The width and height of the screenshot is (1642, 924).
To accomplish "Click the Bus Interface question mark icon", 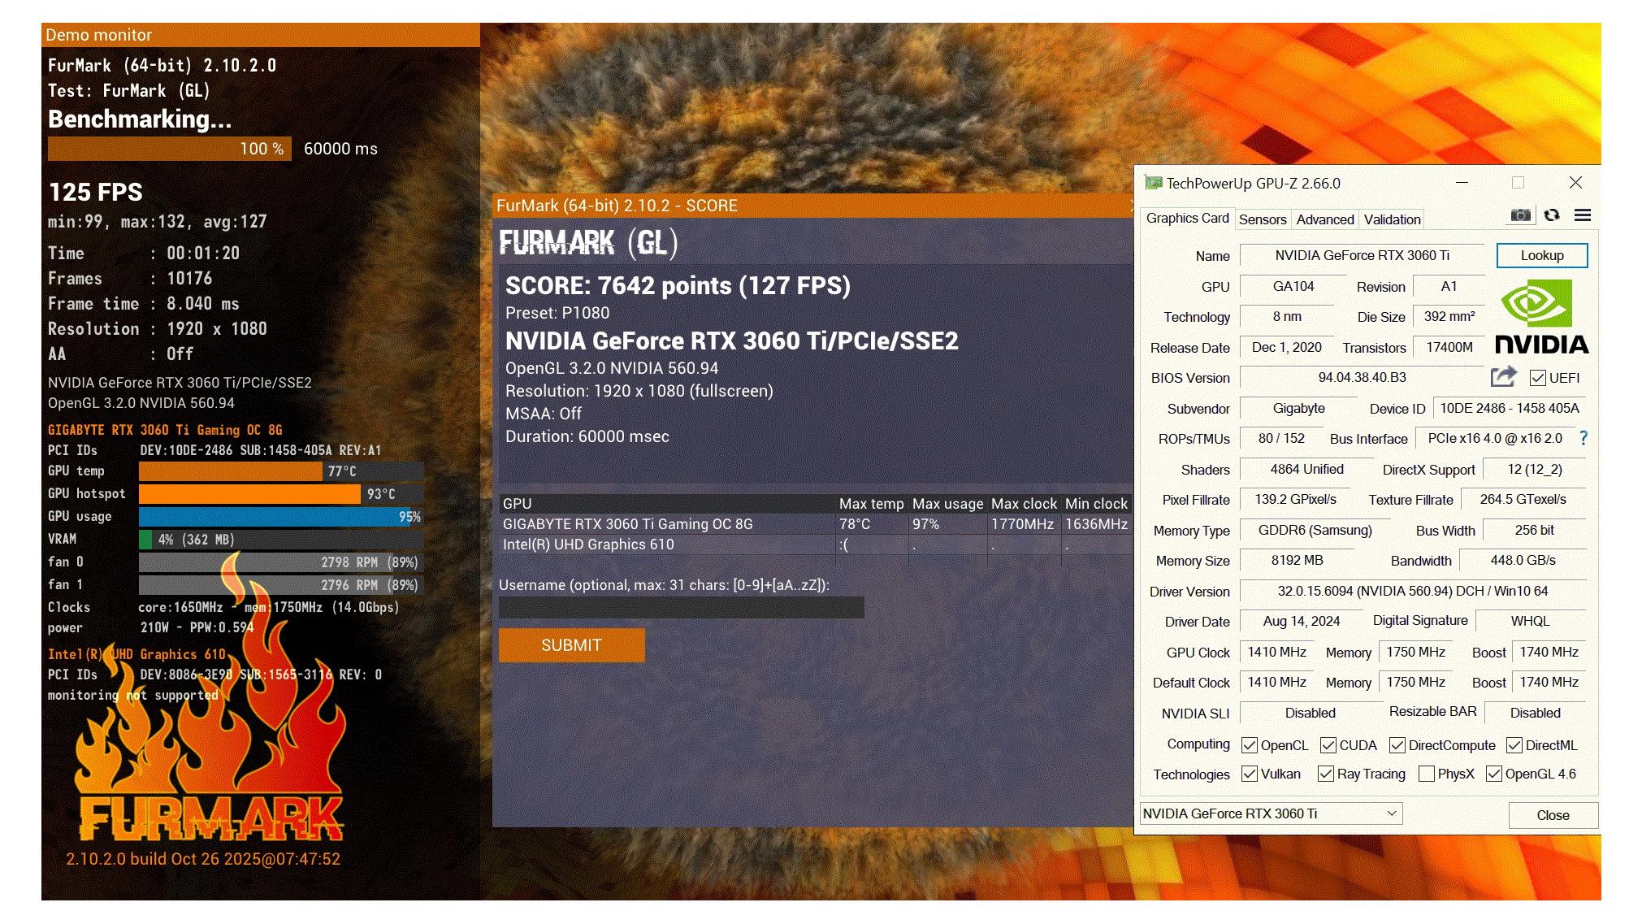I will click(x=1584, y=438).
